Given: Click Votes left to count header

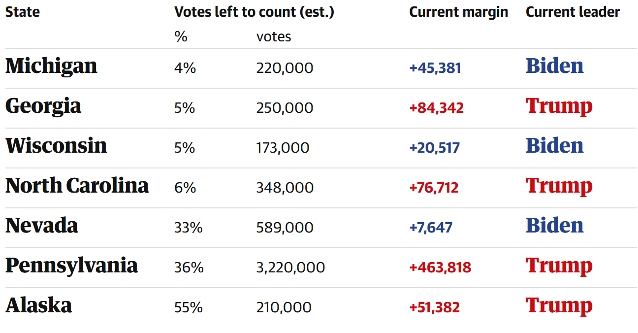Looking at the screenshot, I should pyautogui.click(x=254, y=12).
